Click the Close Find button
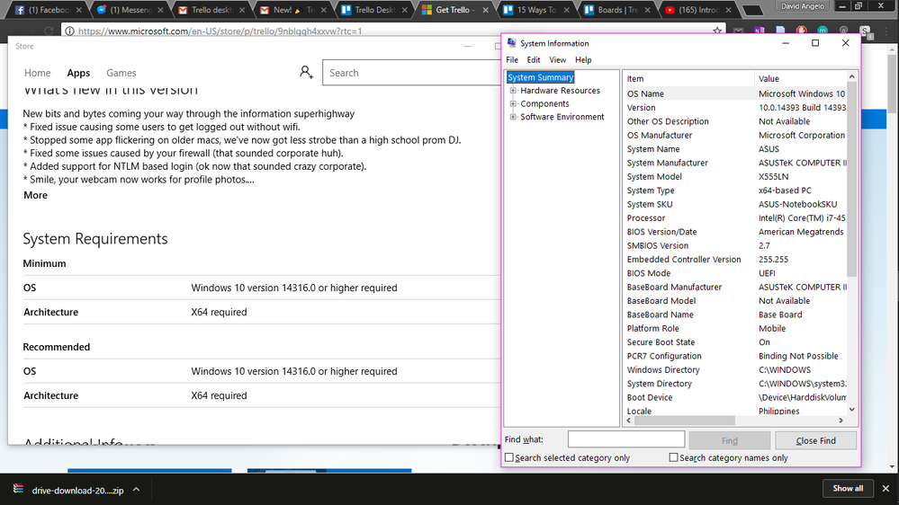 pos(815,440)
